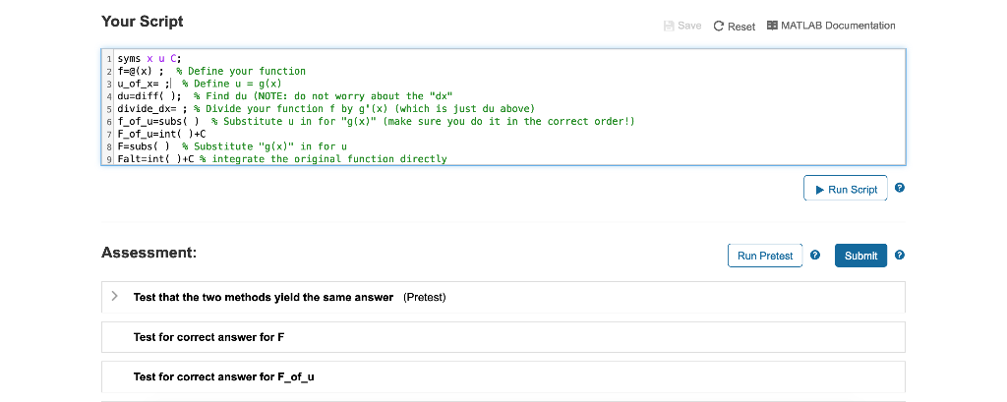Click comment '% Define your function'
1007x402 pixels.
coord(241,71)
